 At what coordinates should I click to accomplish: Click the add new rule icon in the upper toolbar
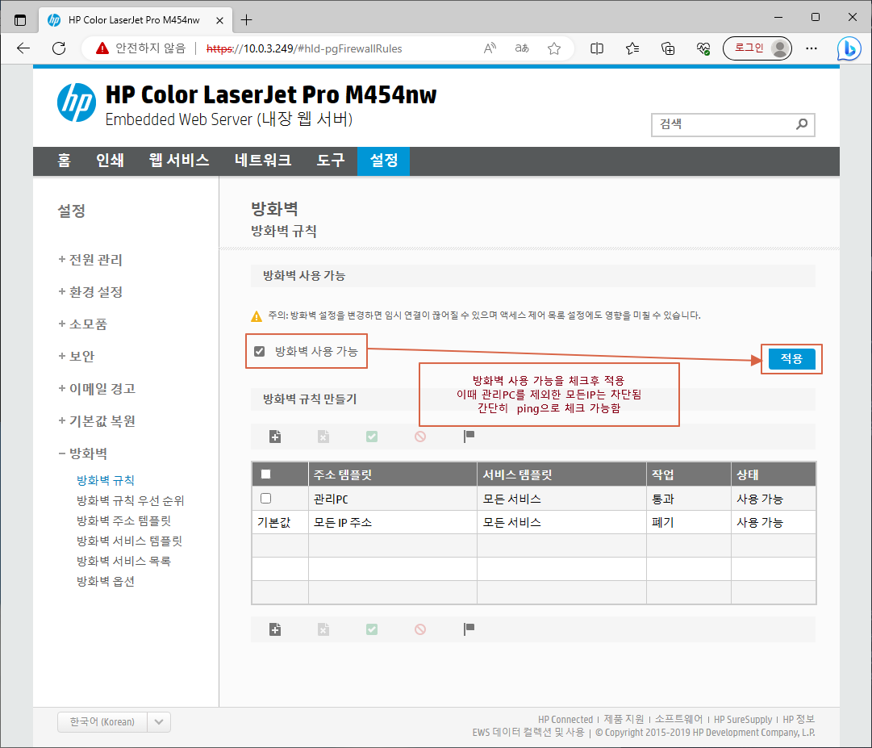point(275,437)
